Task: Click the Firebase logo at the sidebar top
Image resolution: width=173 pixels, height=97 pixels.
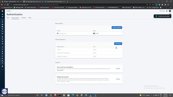Action: 2,11
